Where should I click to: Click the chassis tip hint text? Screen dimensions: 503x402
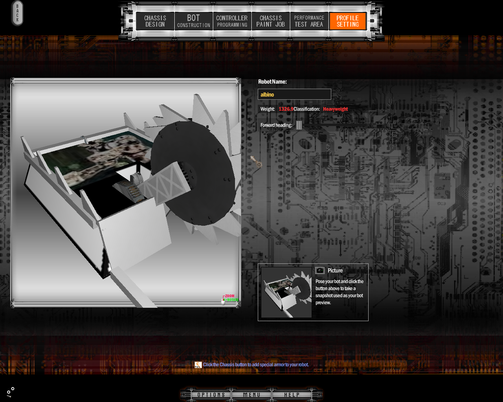click(256, 365)
